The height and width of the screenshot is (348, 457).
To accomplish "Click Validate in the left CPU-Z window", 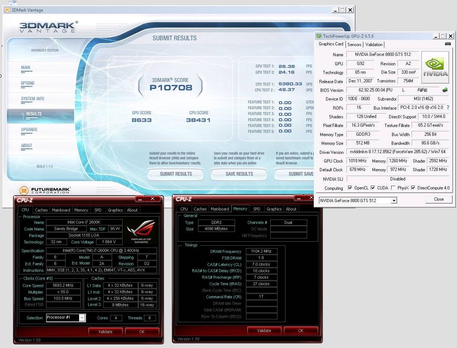I will click(x=105, y=332).
